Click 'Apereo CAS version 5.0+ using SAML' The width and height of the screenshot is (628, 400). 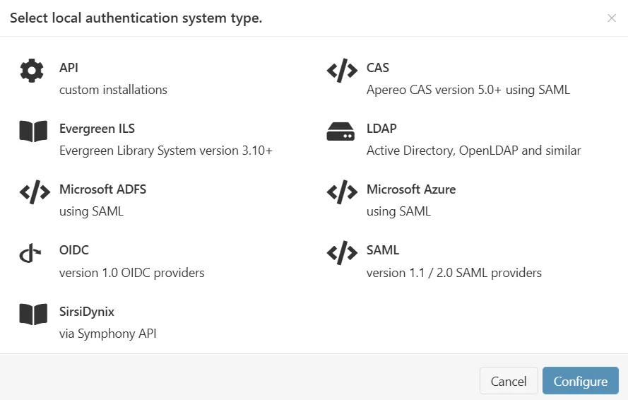(x=468, y=89)
